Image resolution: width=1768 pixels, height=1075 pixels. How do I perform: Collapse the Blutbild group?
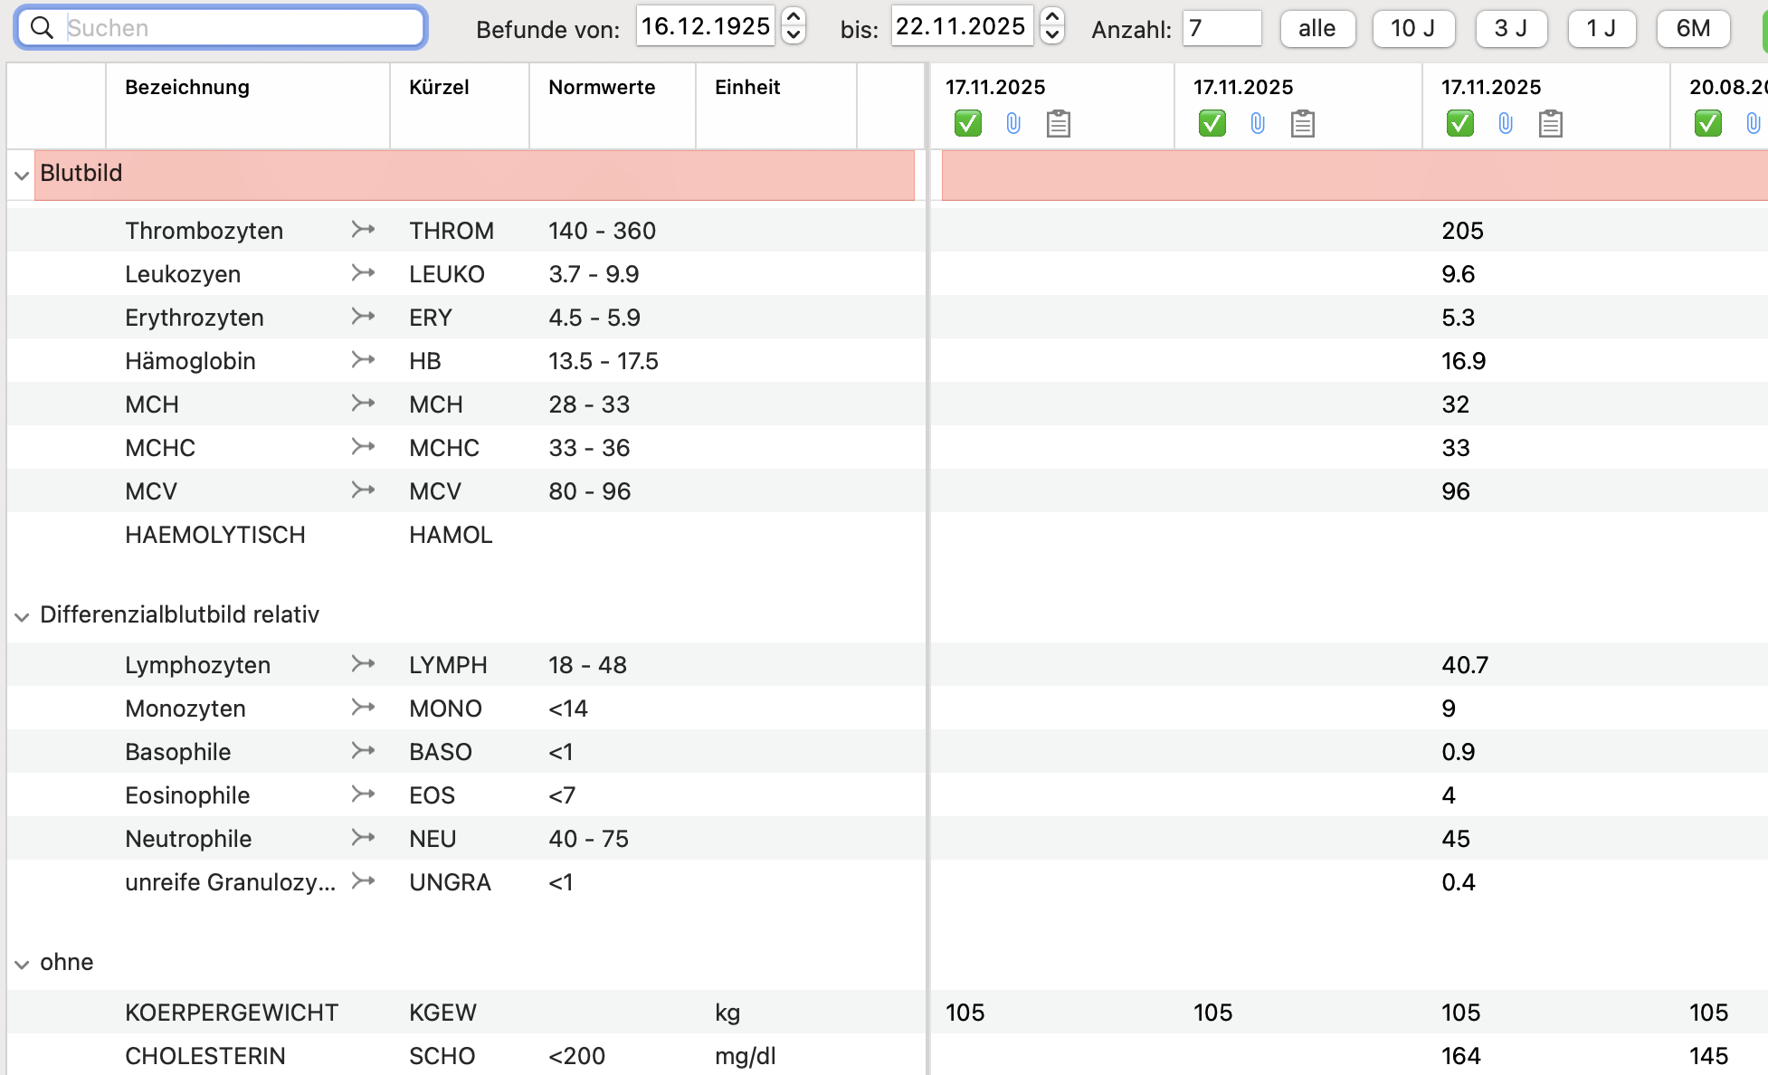click(22, 175)
